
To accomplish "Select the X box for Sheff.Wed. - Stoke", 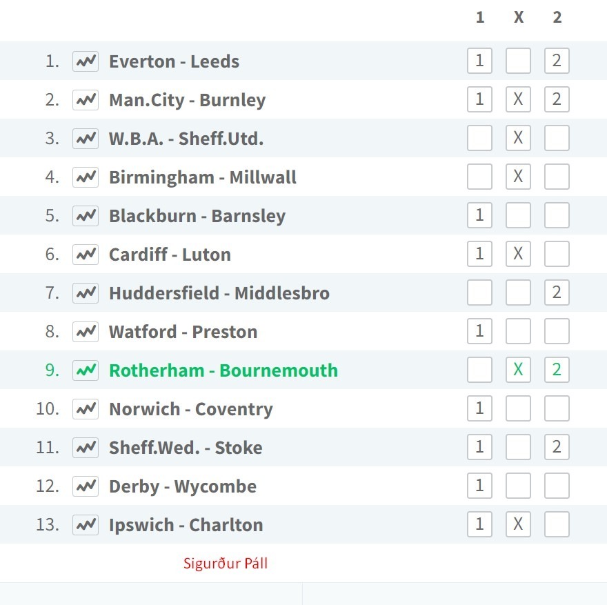I will (518, 447).
